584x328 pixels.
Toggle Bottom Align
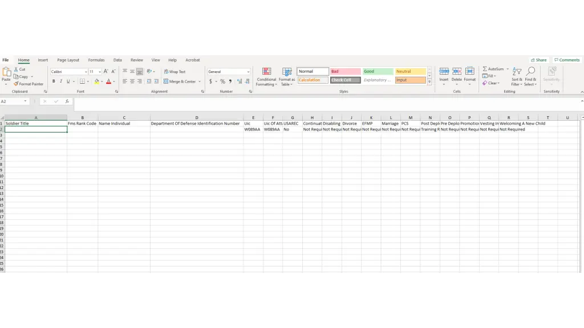coord(140,71)
